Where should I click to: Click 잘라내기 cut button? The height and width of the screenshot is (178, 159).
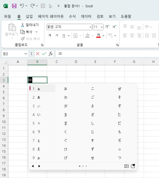[30, 25]
